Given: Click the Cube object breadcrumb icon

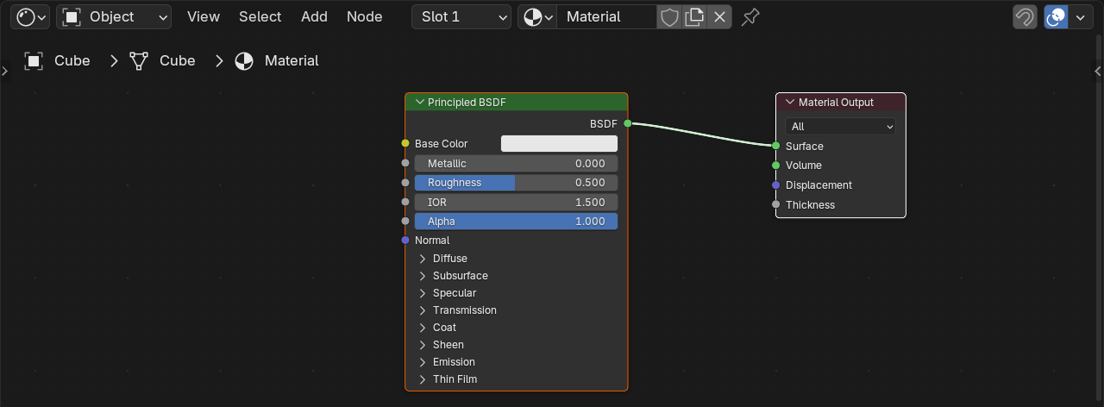Looking at the screenshot, I should (x=34, y=60).
